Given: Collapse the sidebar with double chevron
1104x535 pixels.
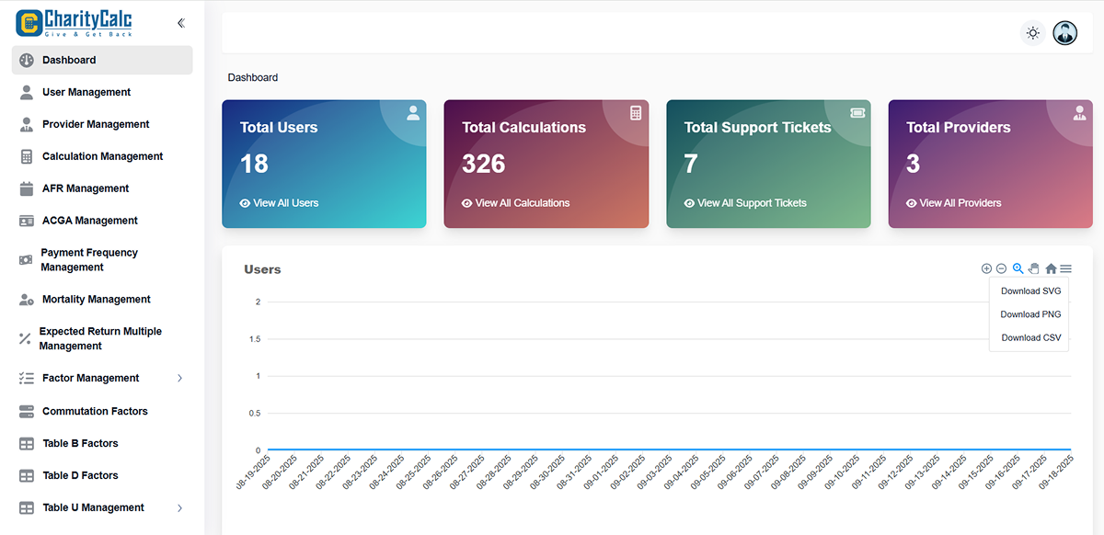Looking at the screenshot, I should point(181,23).
